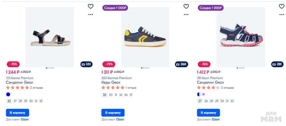Screen dimensions: 286x126
Task: Open three-dots menu on first sandals card
Action: [90, 14]
